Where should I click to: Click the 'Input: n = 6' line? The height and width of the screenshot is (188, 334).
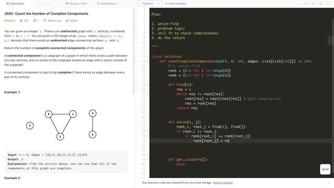[x=47, y=155]
